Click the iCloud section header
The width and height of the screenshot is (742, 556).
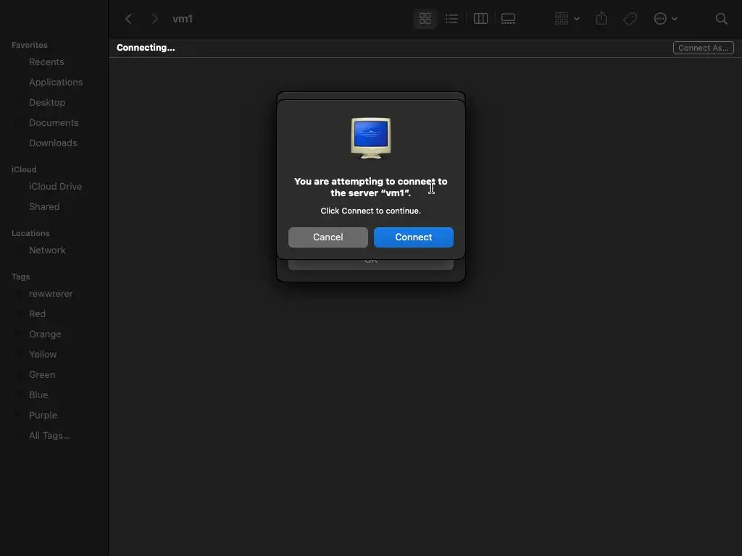[x=24, y=169]
